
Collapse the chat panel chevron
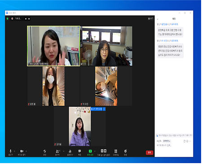(158, 19)
